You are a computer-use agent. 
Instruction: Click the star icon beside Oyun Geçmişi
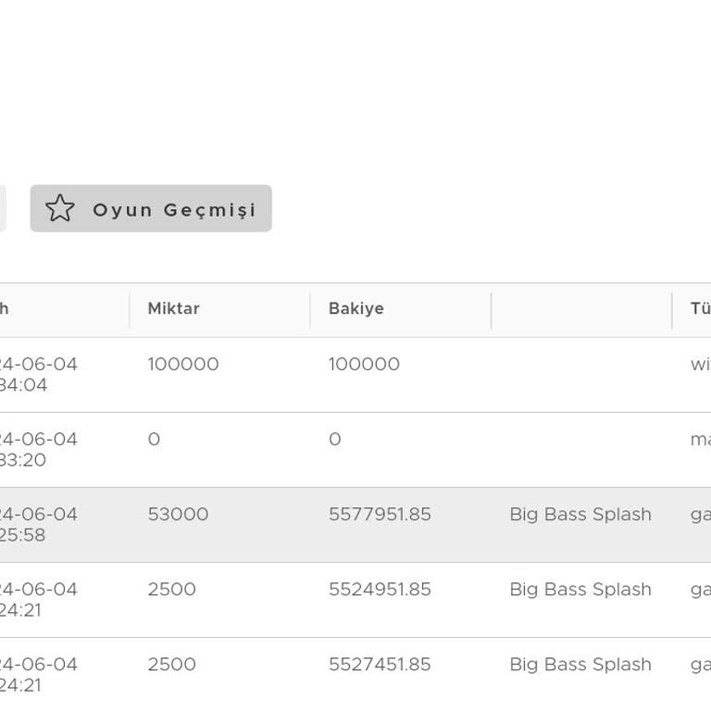(60, 208)
